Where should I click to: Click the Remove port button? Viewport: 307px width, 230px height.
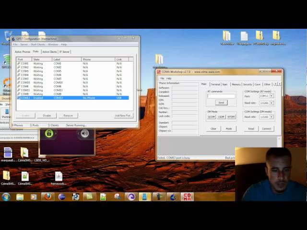pyautogui.click(x=68, y=115)
